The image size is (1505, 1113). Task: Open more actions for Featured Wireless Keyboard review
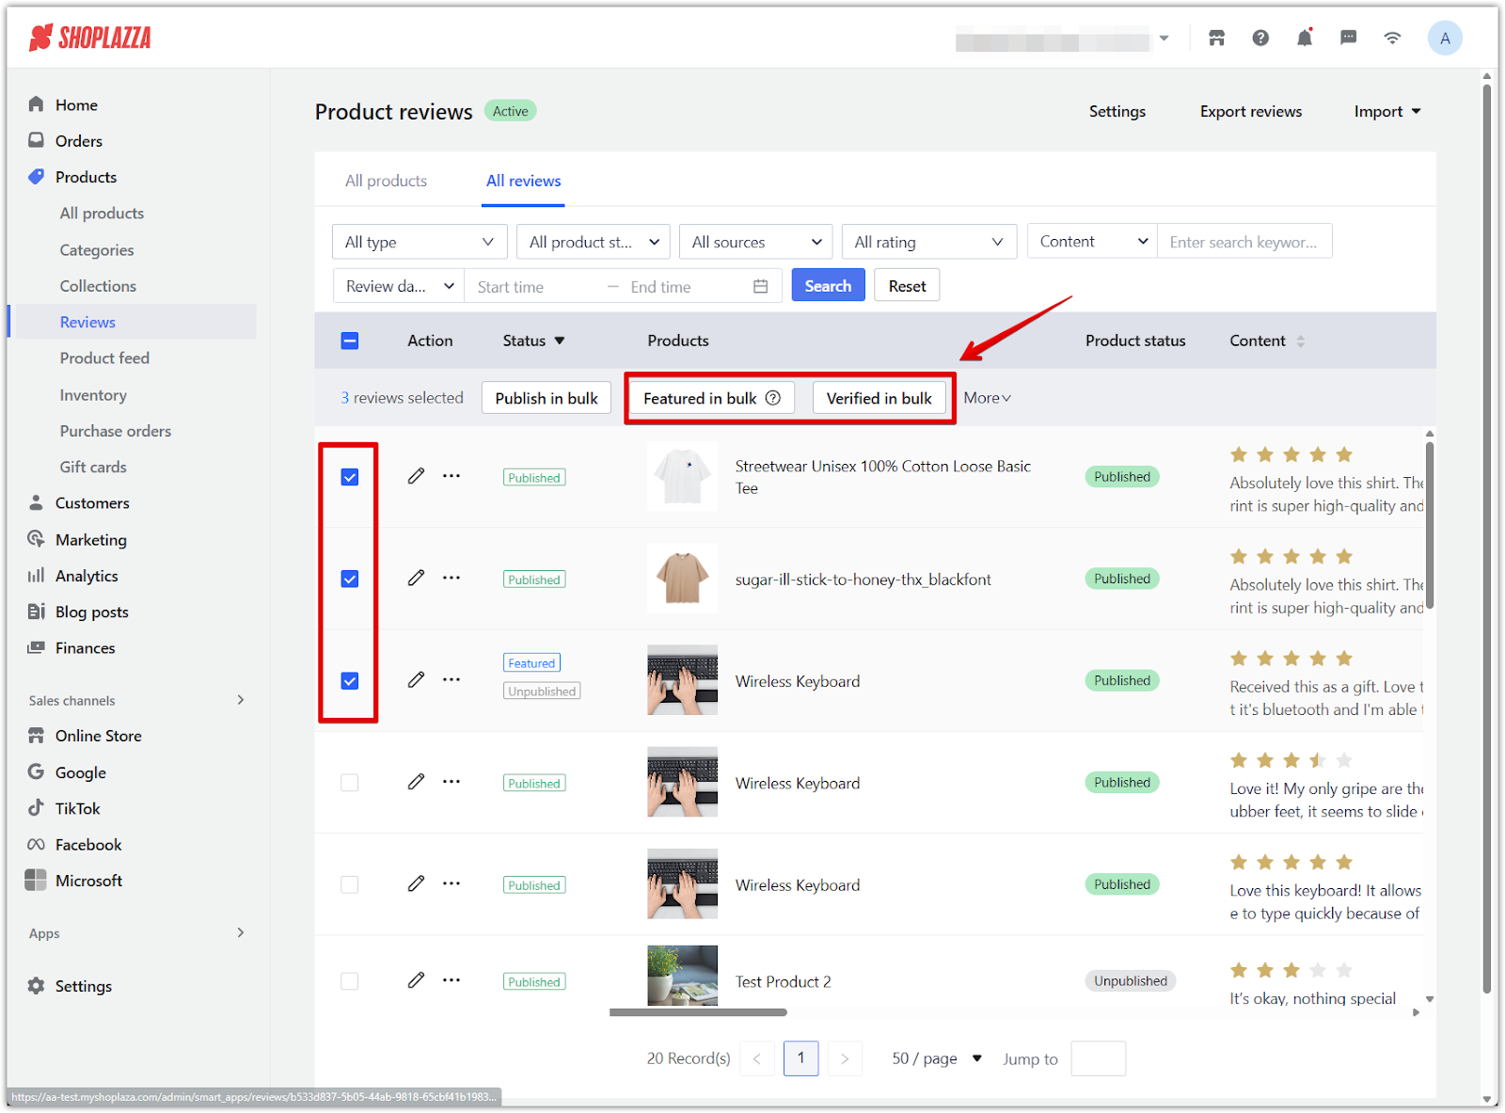click(451, 679)
